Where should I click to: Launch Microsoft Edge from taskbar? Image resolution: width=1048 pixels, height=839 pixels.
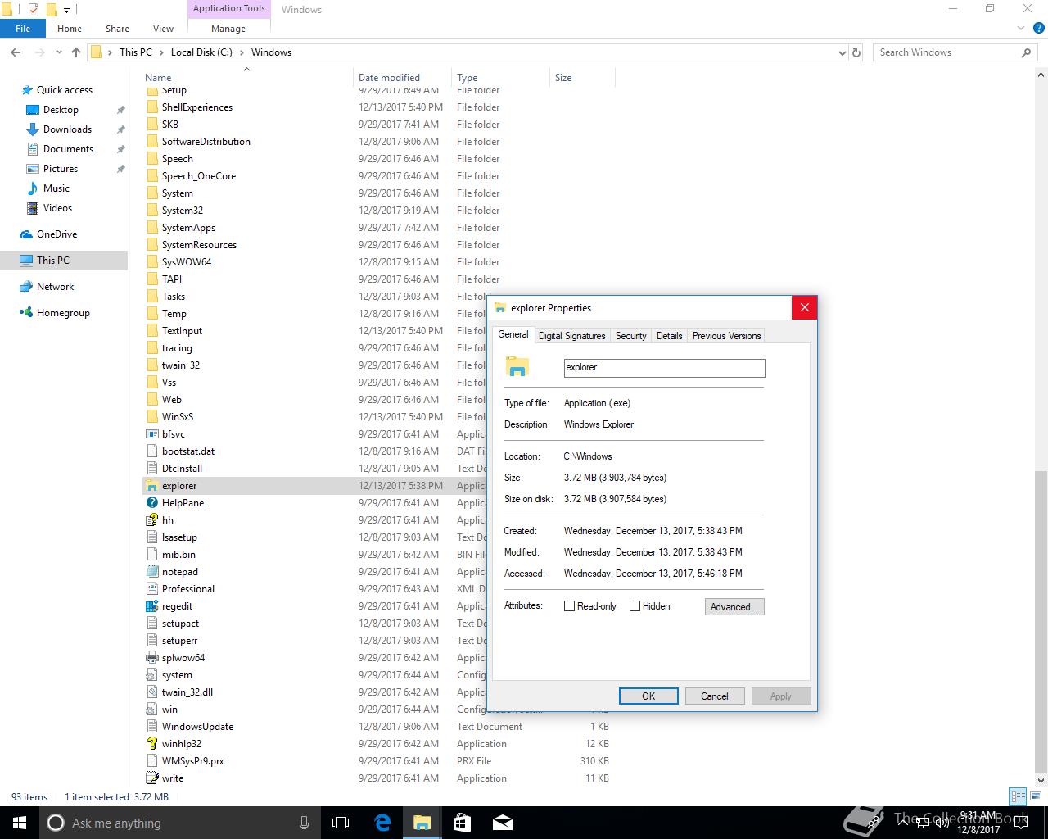[382, 823]
